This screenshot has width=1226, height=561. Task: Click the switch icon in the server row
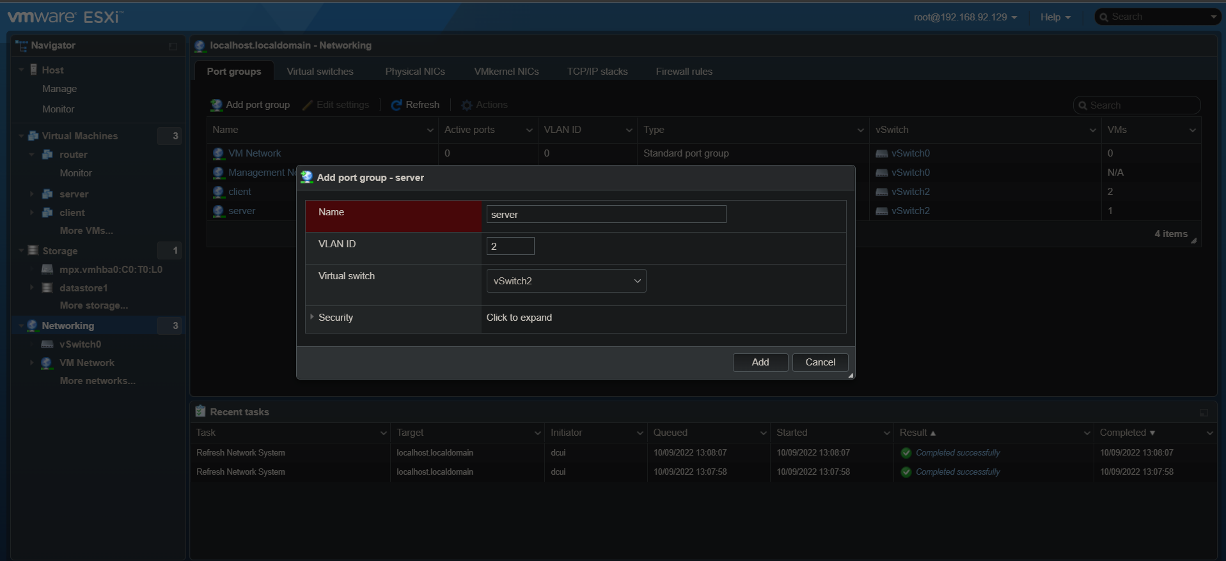pos(881,211)
